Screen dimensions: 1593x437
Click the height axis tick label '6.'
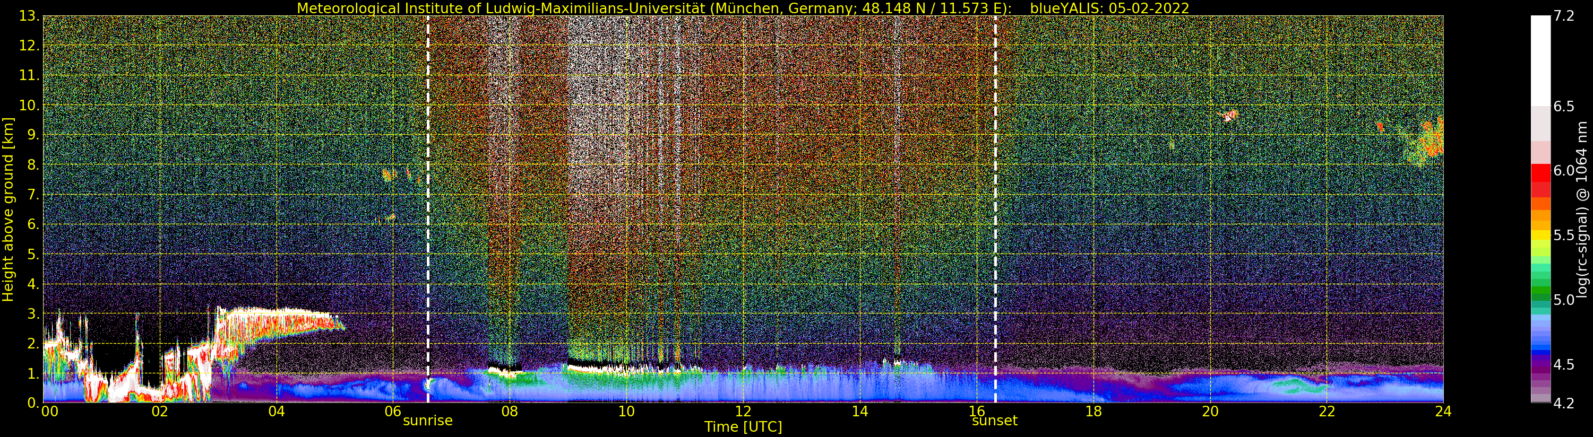[x=33, y=224]
